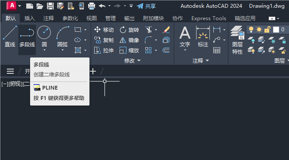Expand the Modify (修改) panel
The image size is (289, 160).
click(x=132, y=60)
